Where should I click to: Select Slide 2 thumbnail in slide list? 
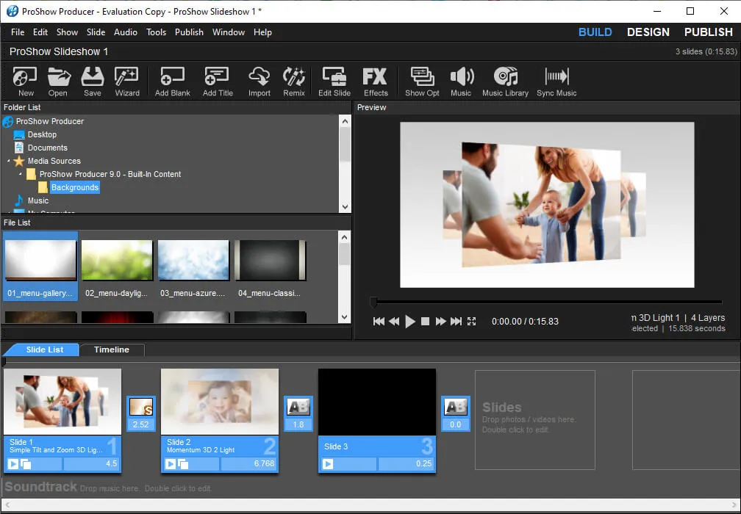(x=220, y=402)
